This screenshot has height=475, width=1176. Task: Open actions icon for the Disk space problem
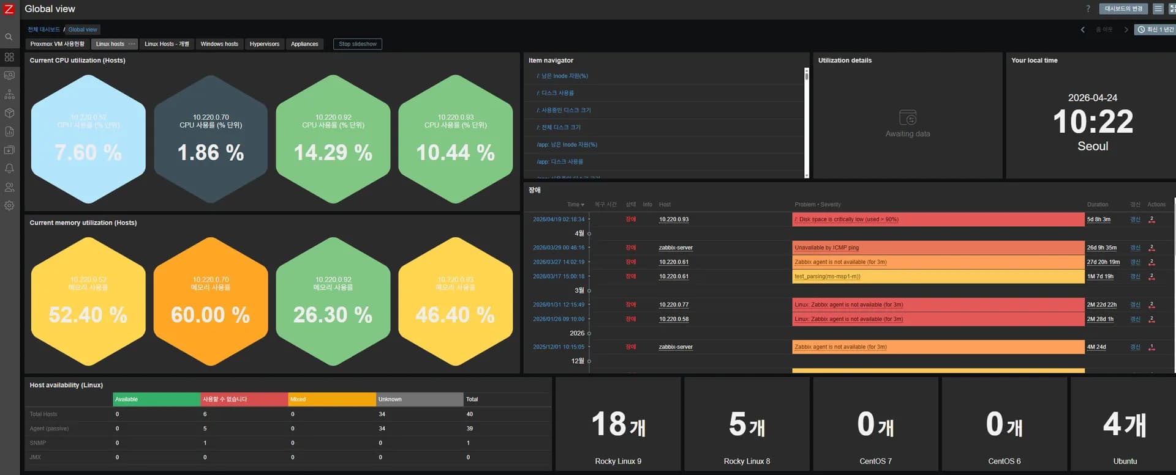[x=1151, y=219]
